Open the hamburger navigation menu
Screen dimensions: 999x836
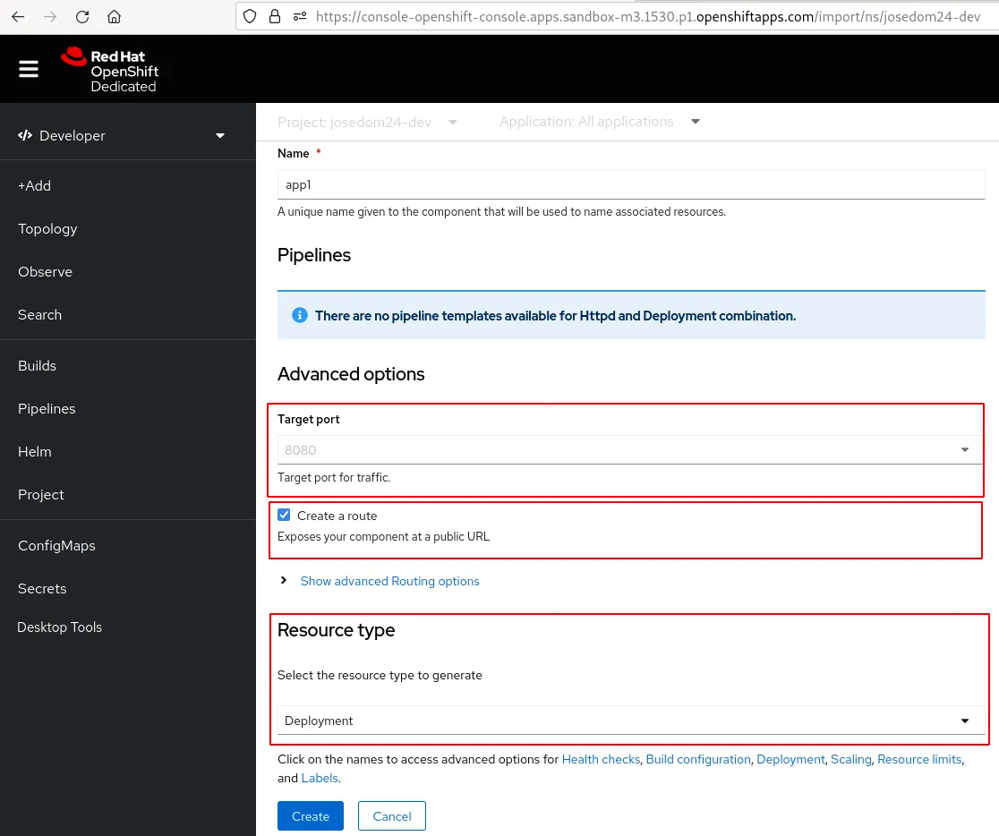point(29,69)
